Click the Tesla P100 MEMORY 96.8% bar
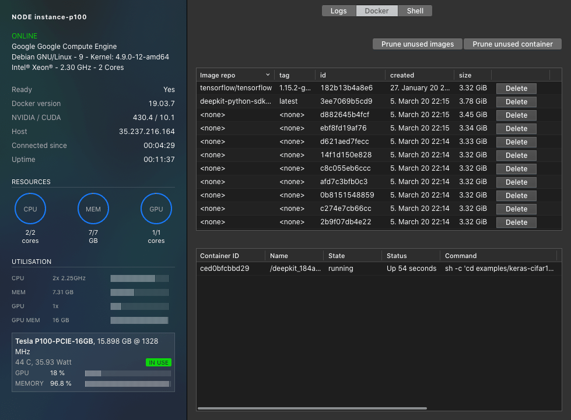The width and height of the screenshot is (571, 420). 128,384
